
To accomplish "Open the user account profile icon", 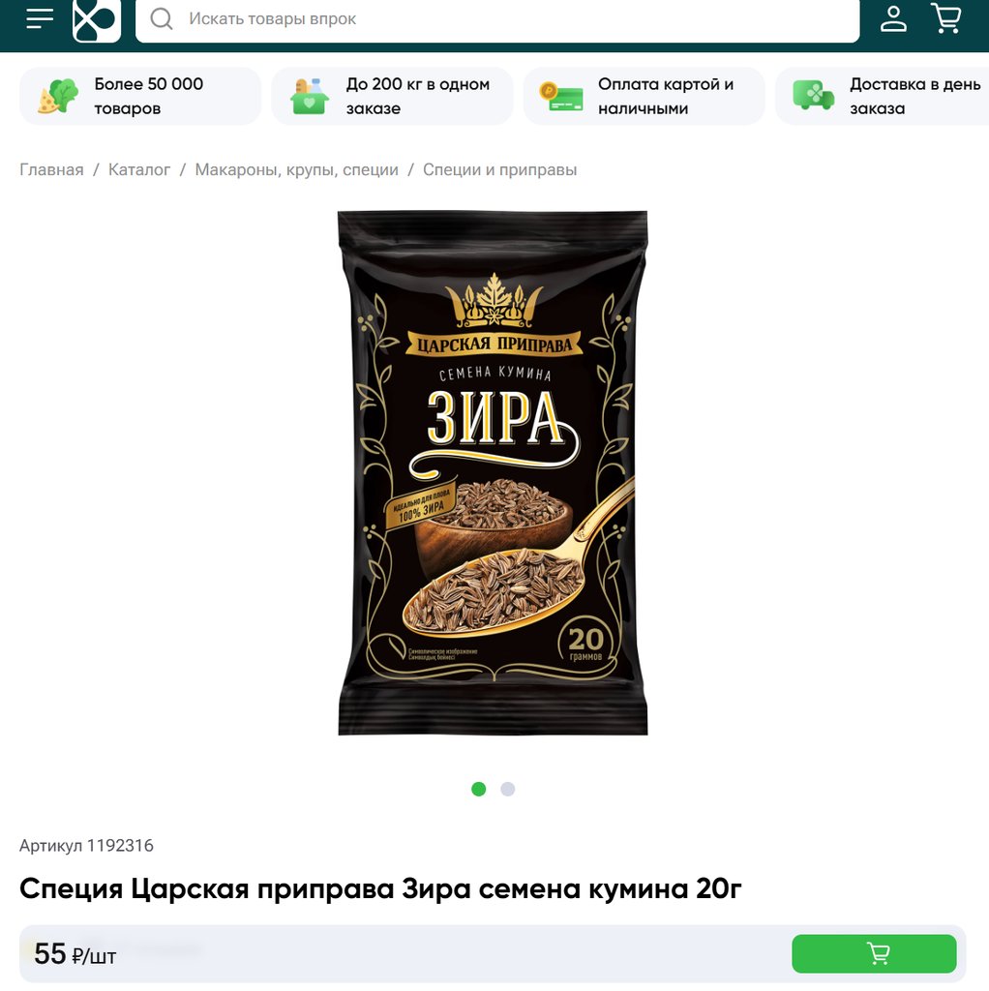I will 893,18.
